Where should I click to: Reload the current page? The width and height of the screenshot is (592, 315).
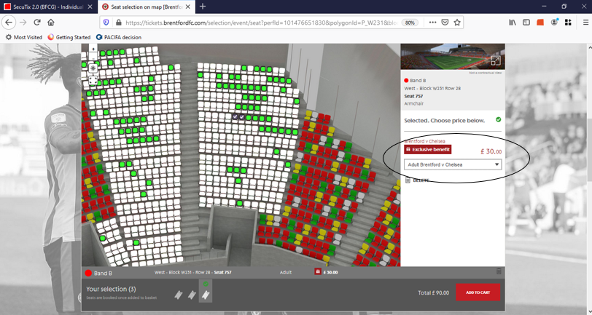[x=37, y=23]
